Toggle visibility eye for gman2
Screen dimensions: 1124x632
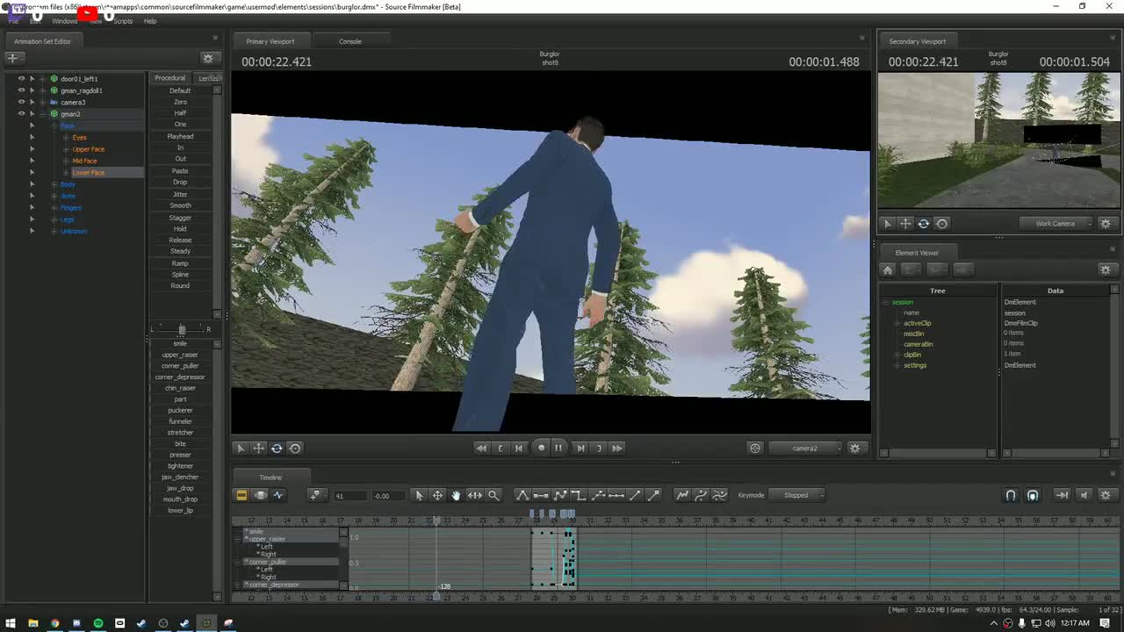pyautogui.click(x=21, y=113)
